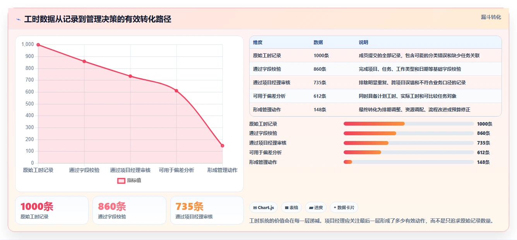The height and width of the screenshot is (240, 517).
Task: Click the 148条 value beside the progress bar
Action: (483, 162)
